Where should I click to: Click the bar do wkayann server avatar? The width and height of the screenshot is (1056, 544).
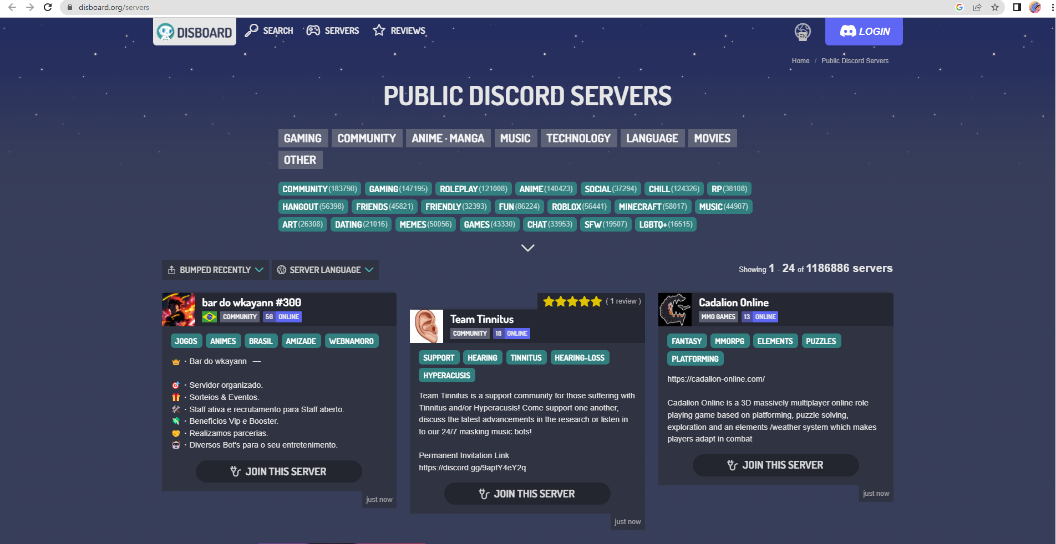tap(179, 310)
